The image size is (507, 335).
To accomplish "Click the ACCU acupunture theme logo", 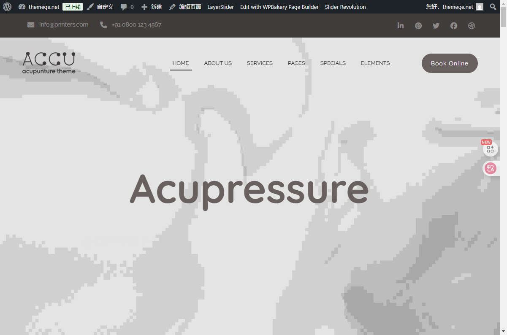I will 49,63.
